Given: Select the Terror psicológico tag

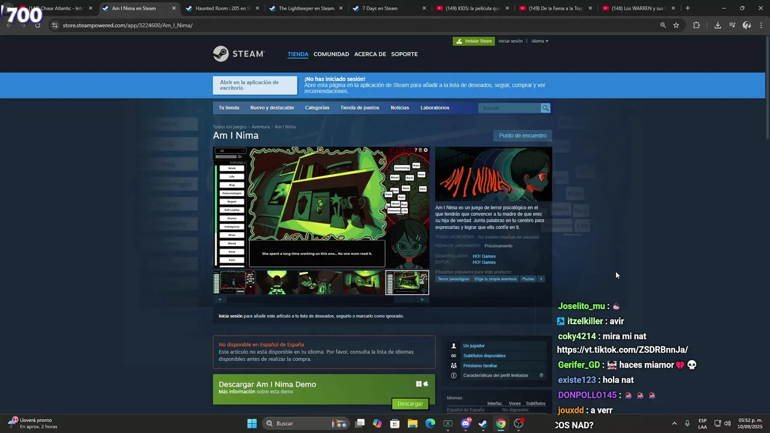Looking at the screenshot, I should [x=453, y=279].
